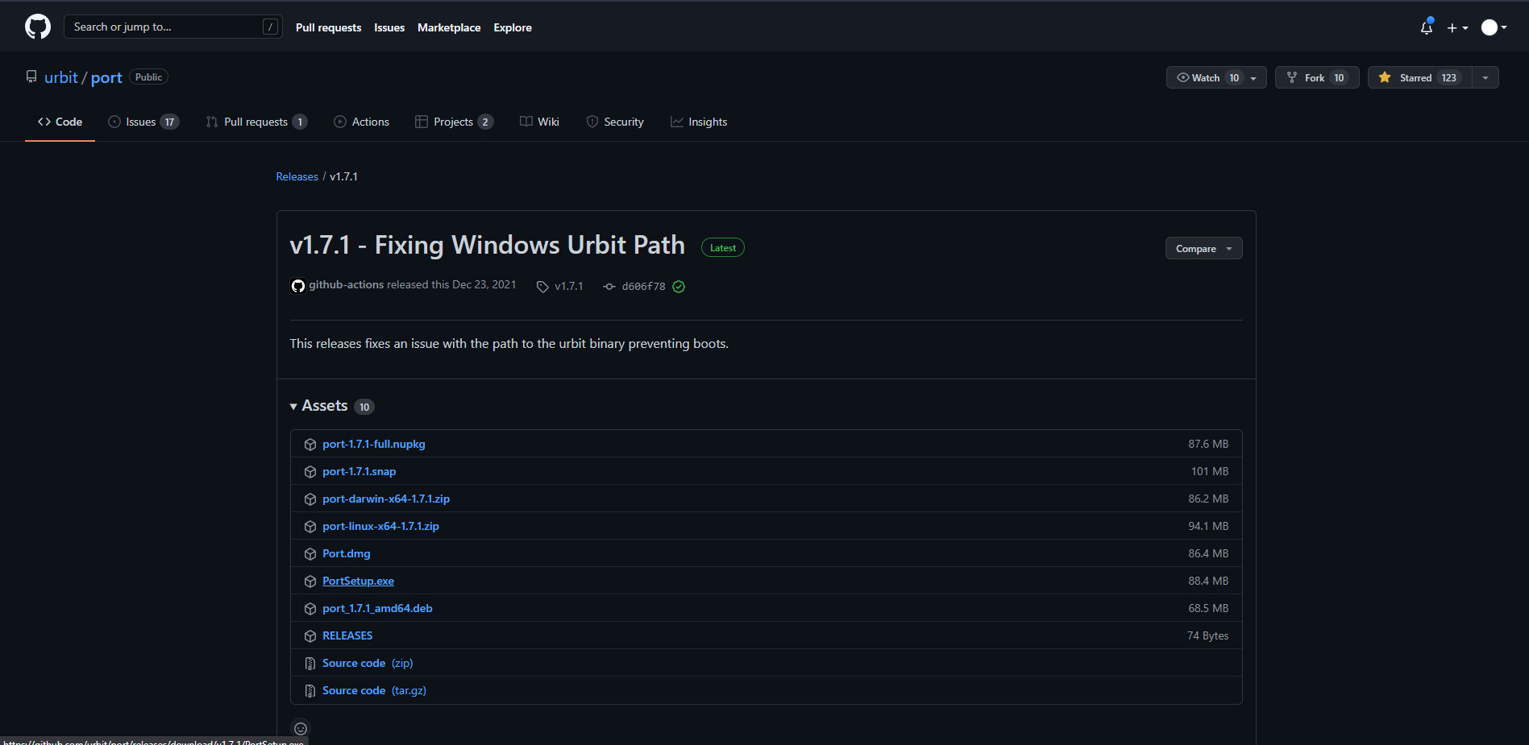Click the repository icon beside urbit

(31, 77)
